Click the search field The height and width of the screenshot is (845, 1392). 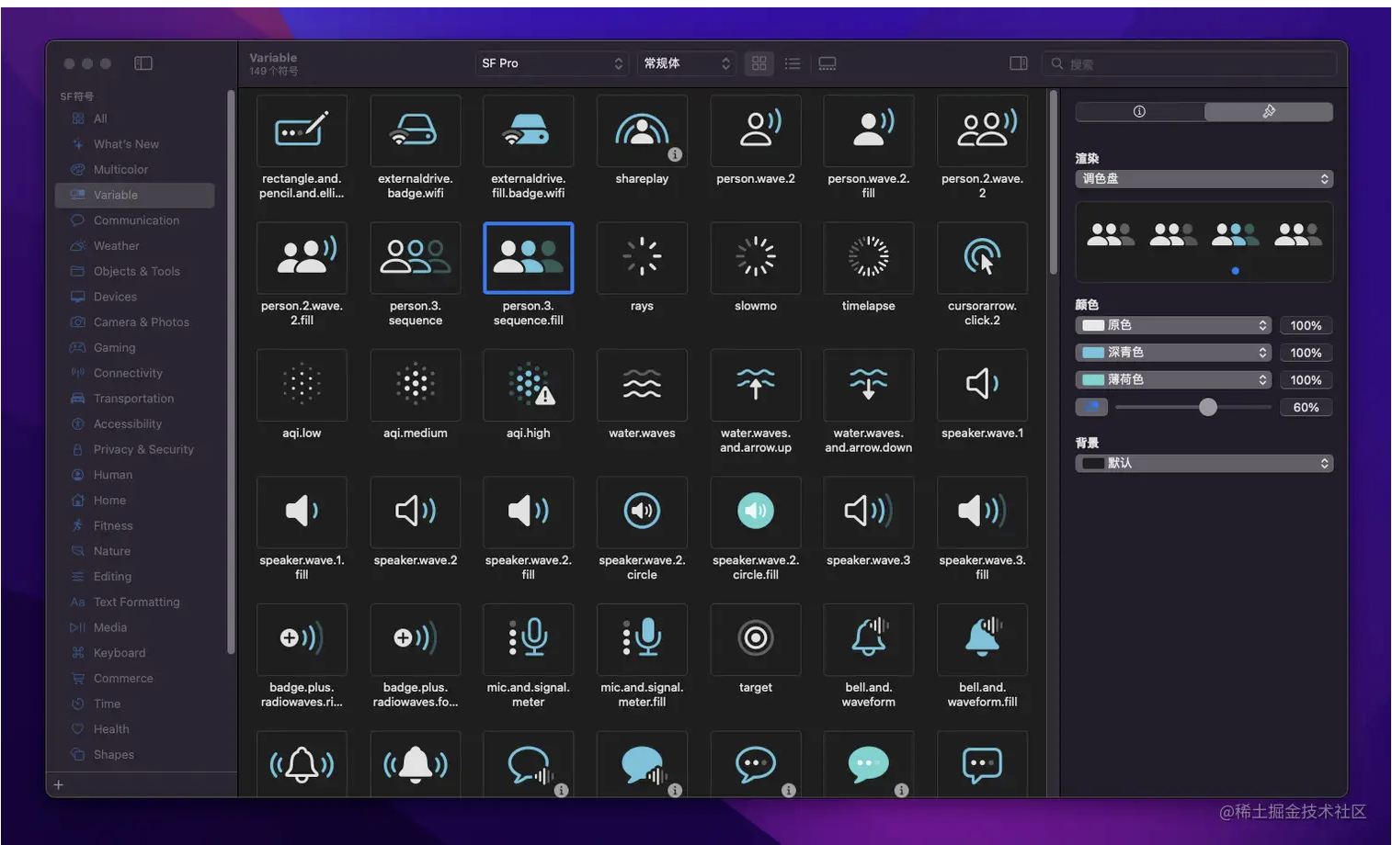1190,64
